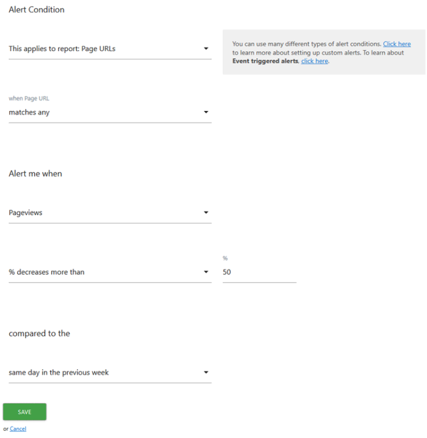Click the percentage field containing 50

coord(259,272)
